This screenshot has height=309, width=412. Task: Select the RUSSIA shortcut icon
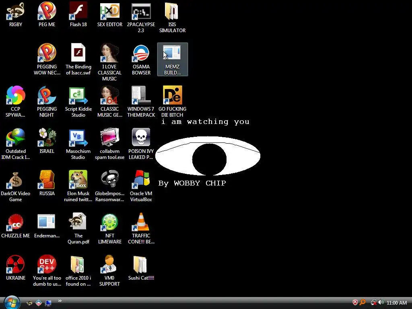point(47,183)
